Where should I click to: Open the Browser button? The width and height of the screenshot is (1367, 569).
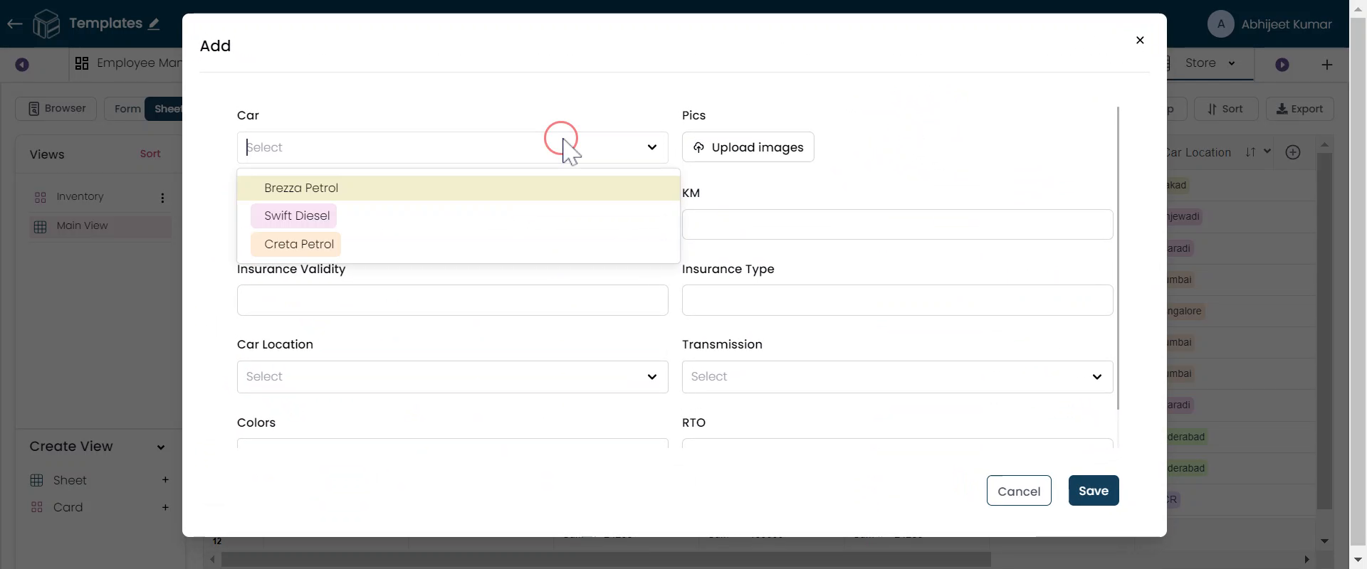56,109
